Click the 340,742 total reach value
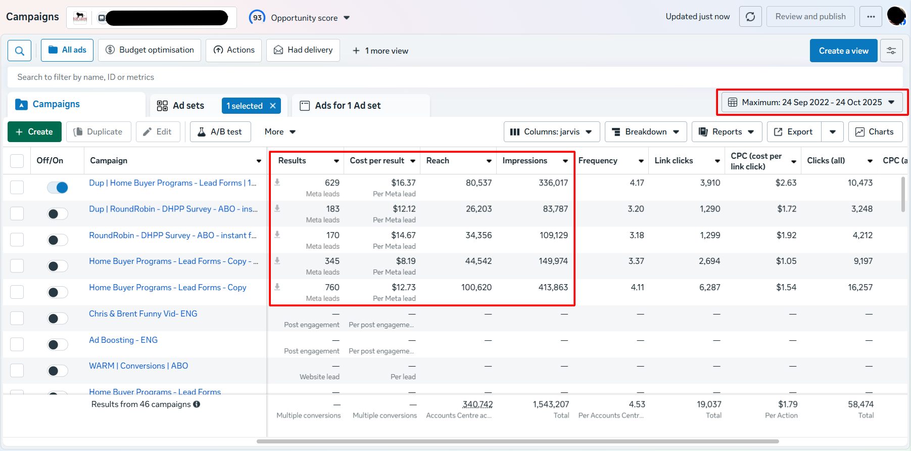The height and width of the screenshot is (451, 911). 477,404
